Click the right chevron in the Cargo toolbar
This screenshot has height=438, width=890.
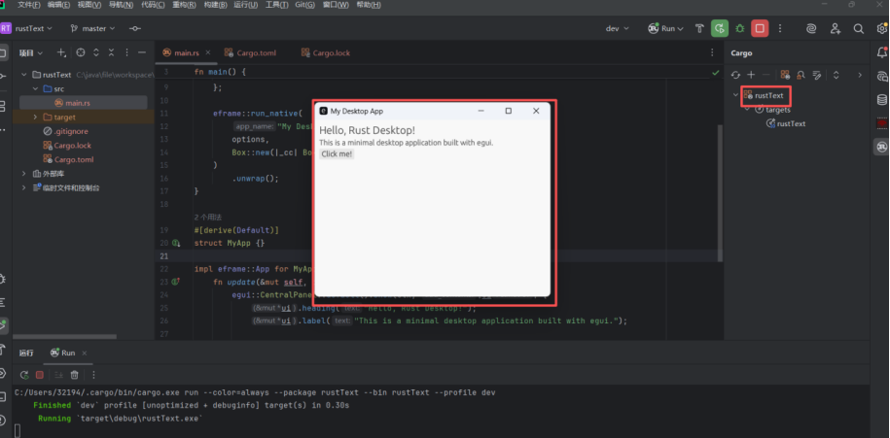click(859, 75)
